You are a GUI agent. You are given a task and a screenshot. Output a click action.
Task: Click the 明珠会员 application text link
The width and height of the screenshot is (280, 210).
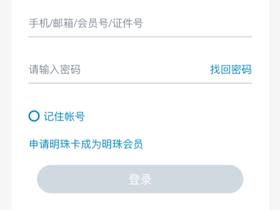pyautogui.click(x=86, y=144)
